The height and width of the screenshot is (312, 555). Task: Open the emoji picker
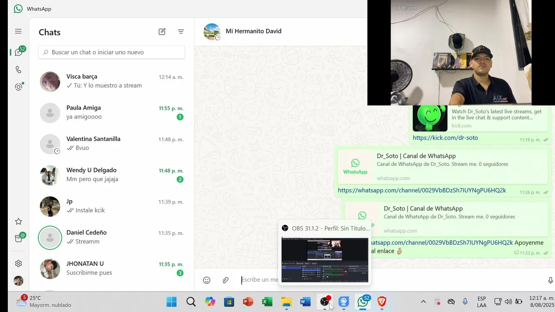(x=207, y=280)
